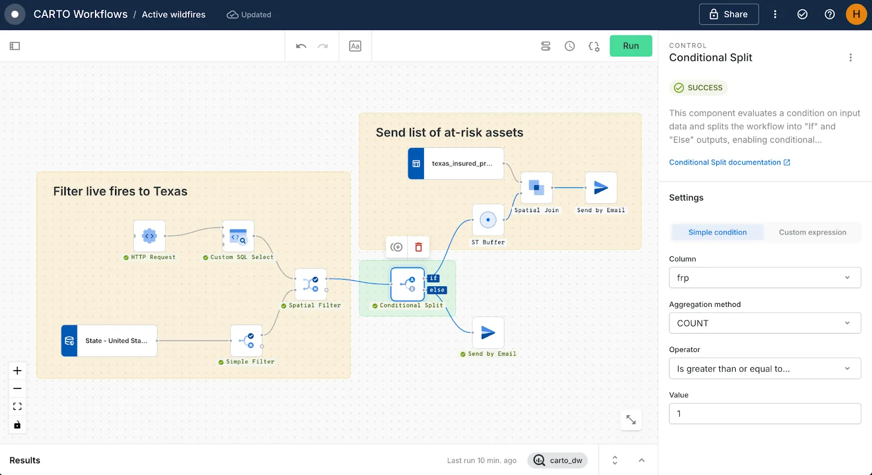Switch to Custom expression mode
The width and height of the screenshot is (872, 475).
[x=812, y=232]
